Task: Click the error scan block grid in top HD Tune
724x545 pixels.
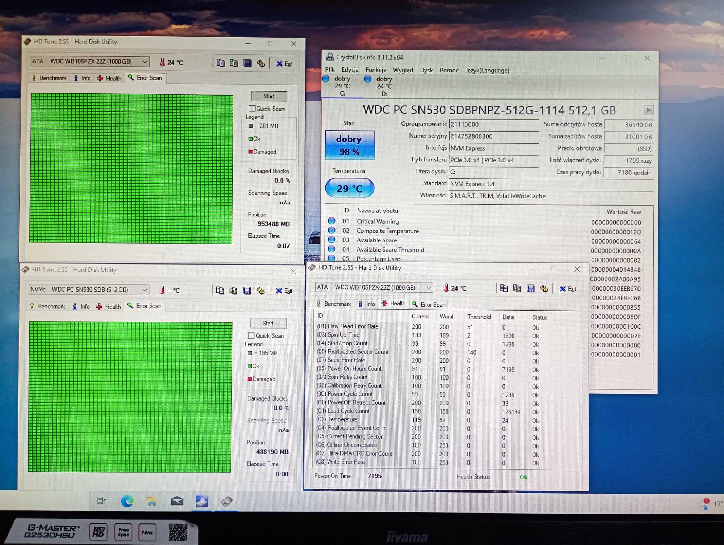Action: (131, 168)
